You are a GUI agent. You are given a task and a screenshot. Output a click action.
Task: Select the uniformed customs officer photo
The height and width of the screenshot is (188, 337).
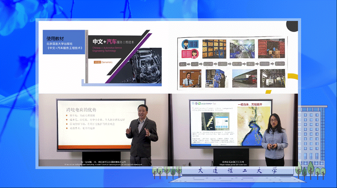click(189, 78)
